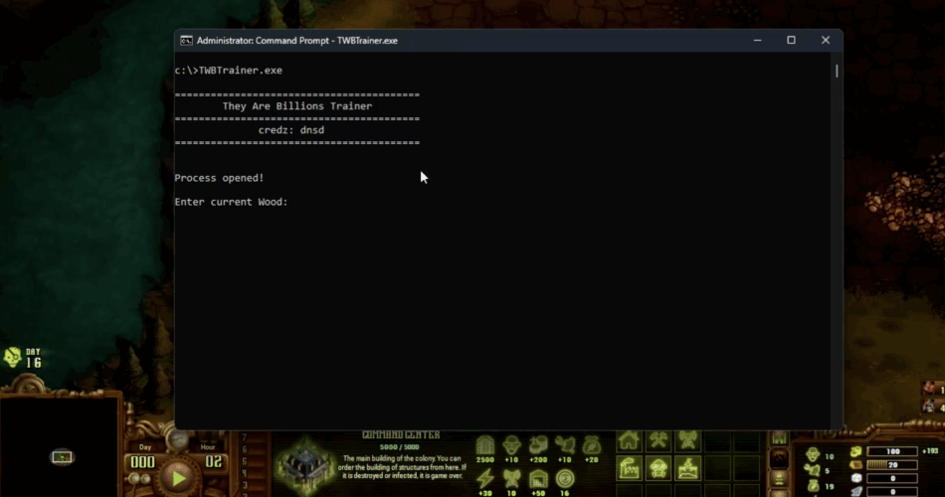
Task: Select the factory industry build category icon
Action: 629,468
